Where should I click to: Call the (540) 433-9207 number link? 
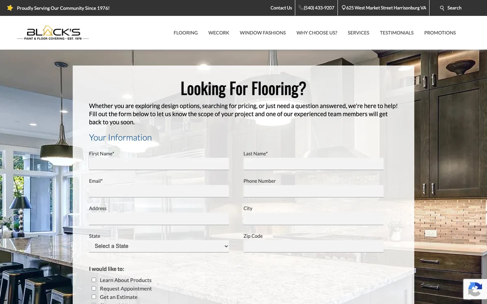[x=319, y=8]
